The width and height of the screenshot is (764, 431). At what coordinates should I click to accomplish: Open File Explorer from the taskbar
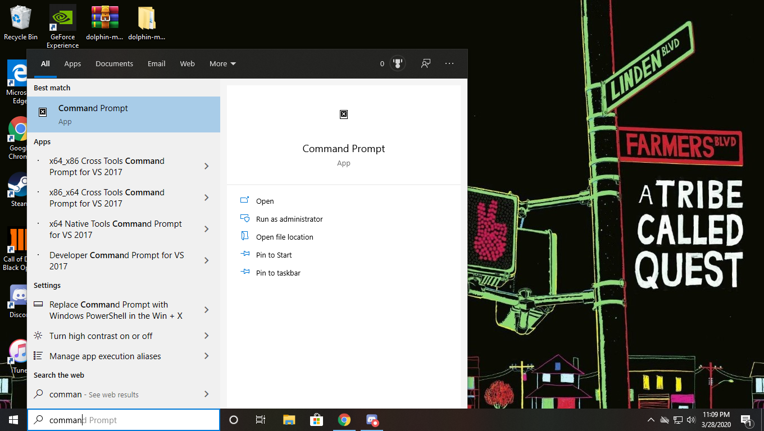click(x=289, y=420)
